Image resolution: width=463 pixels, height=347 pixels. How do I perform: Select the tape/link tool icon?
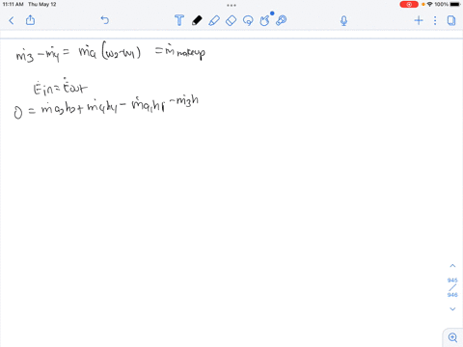(x=282, y=20)
